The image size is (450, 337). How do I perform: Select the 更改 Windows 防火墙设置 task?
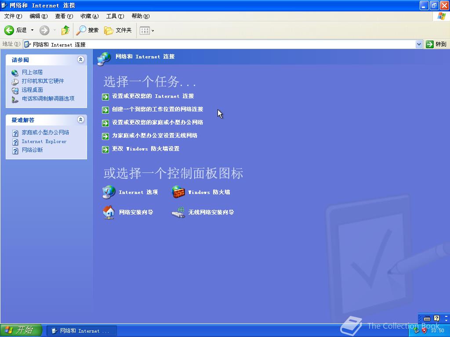[x=146, y=149]
